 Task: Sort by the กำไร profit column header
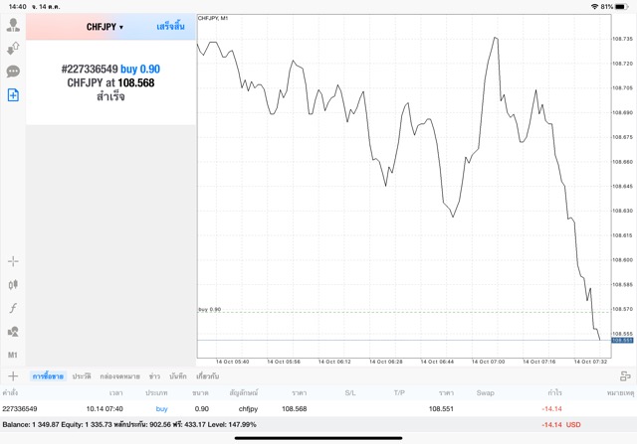(x=554, y=392)
